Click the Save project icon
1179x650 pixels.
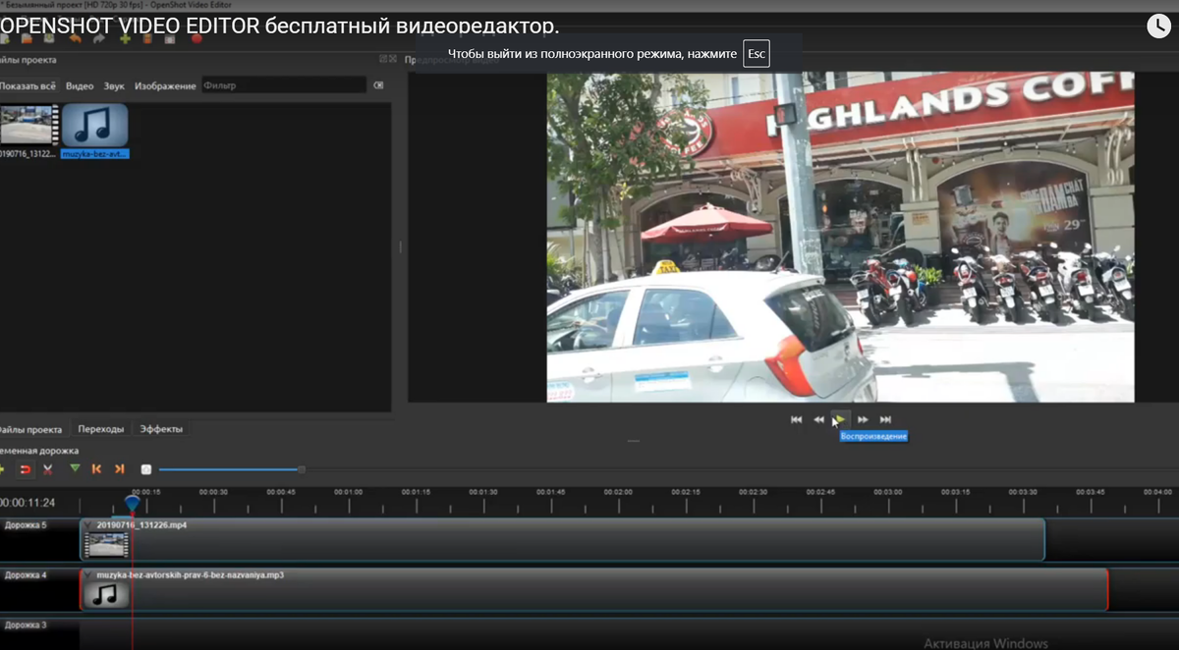pyautogui.click(x=49, y=38)
